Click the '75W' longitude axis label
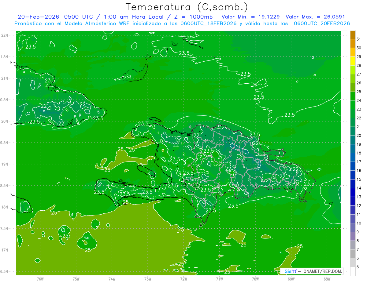 [76, 279]
